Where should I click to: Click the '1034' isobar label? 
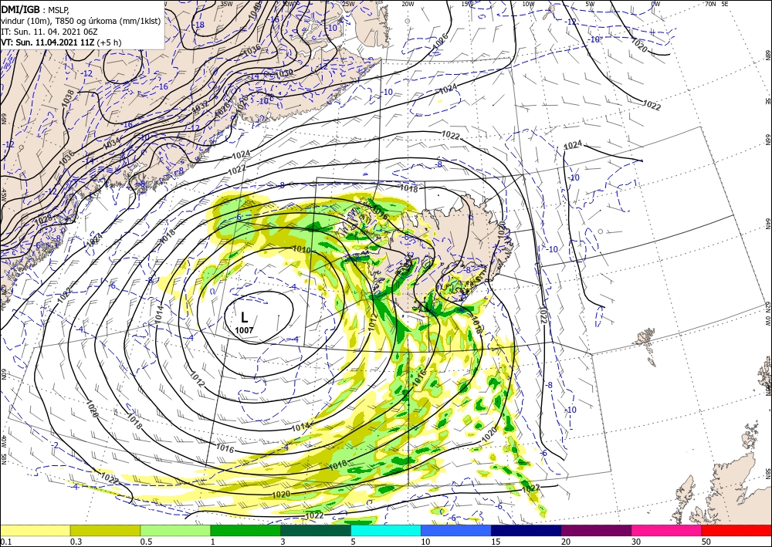click(x=112, y=143)
